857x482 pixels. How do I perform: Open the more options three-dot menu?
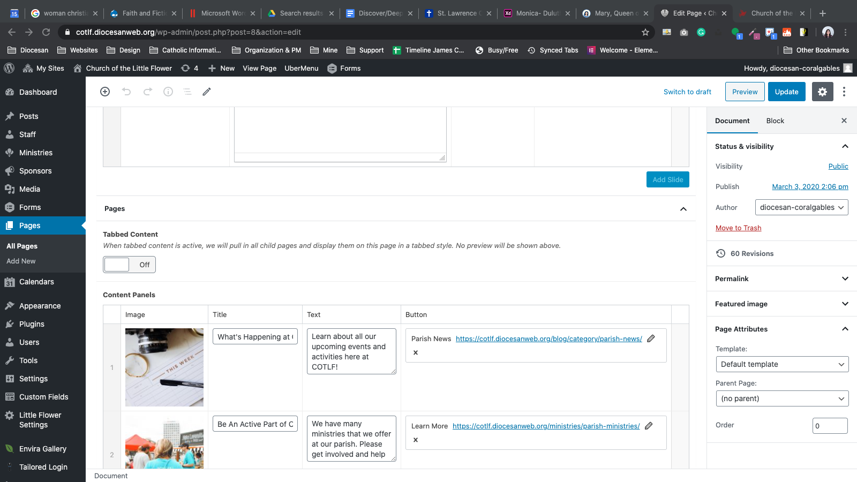coord(844,92)
